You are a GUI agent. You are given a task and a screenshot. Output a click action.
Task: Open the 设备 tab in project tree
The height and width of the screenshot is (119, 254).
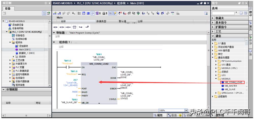pos(8,8)
